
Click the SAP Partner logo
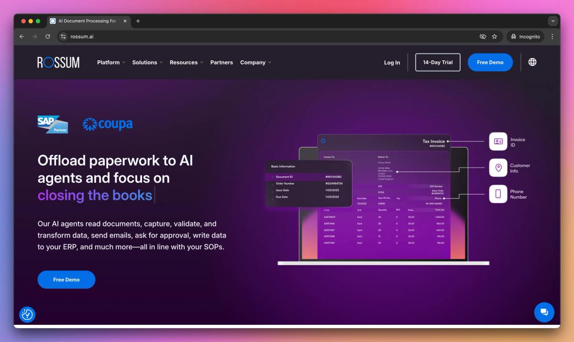coord(53,124)
